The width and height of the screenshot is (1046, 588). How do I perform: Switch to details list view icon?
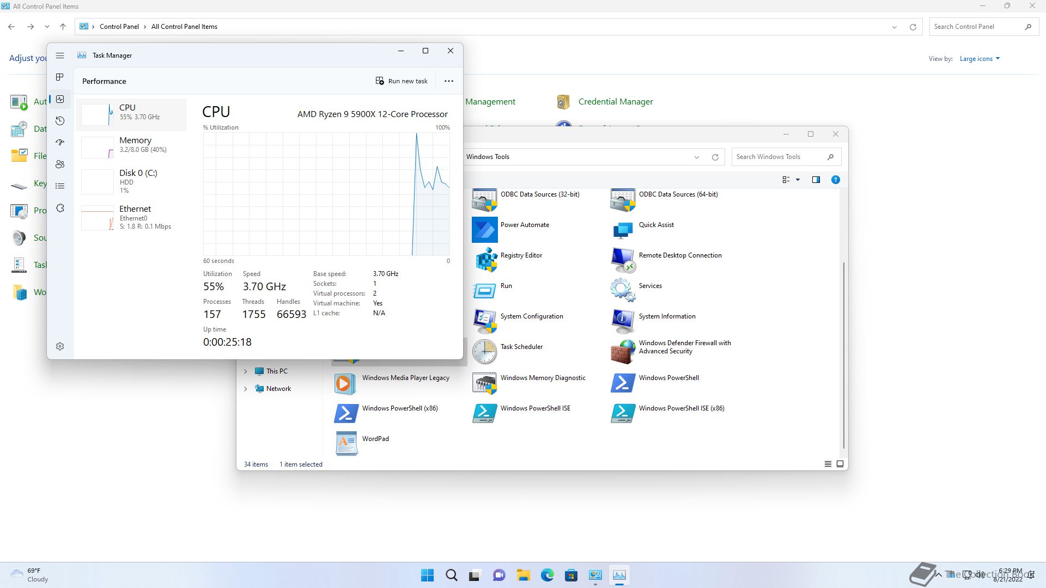[828, 464]
